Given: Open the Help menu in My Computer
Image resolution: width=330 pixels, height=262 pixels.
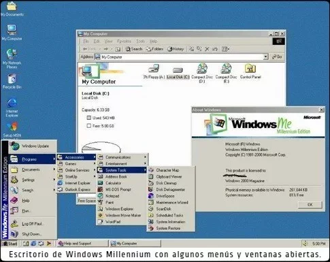Looking at the screenshot, I should coord(153,42).
